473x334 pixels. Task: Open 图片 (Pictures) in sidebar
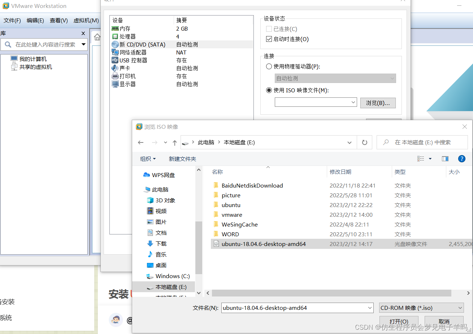(x=157, y=222)
